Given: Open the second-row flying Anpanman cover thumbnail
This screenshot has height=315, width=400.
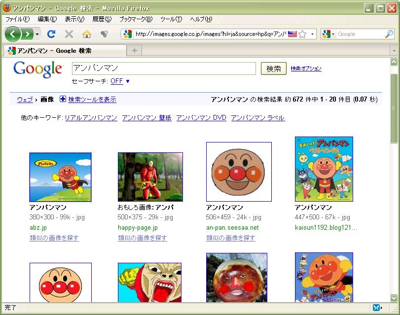Looking at the screenshot, I should coord(324,278).
